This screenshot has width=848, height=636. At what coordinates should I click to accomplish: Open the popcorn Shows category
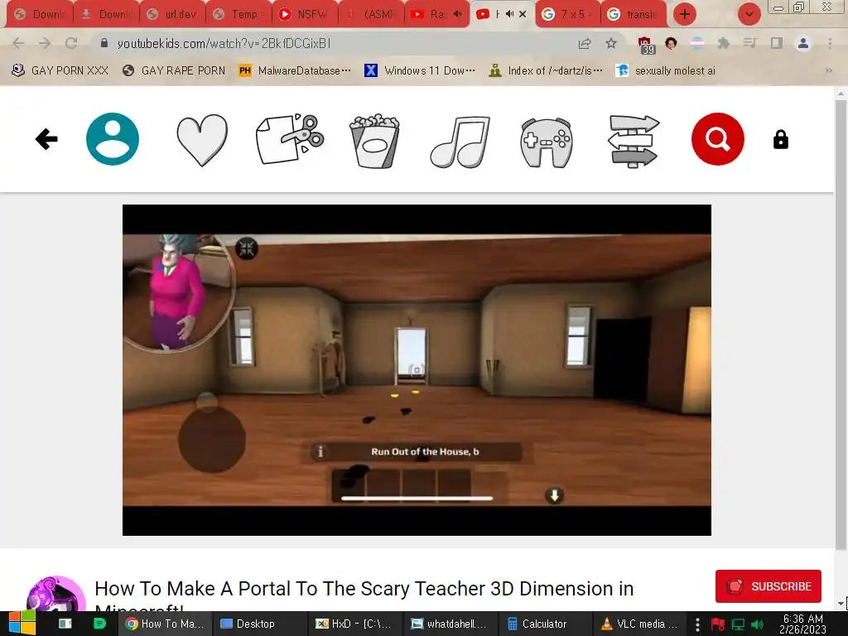[375, 141]
